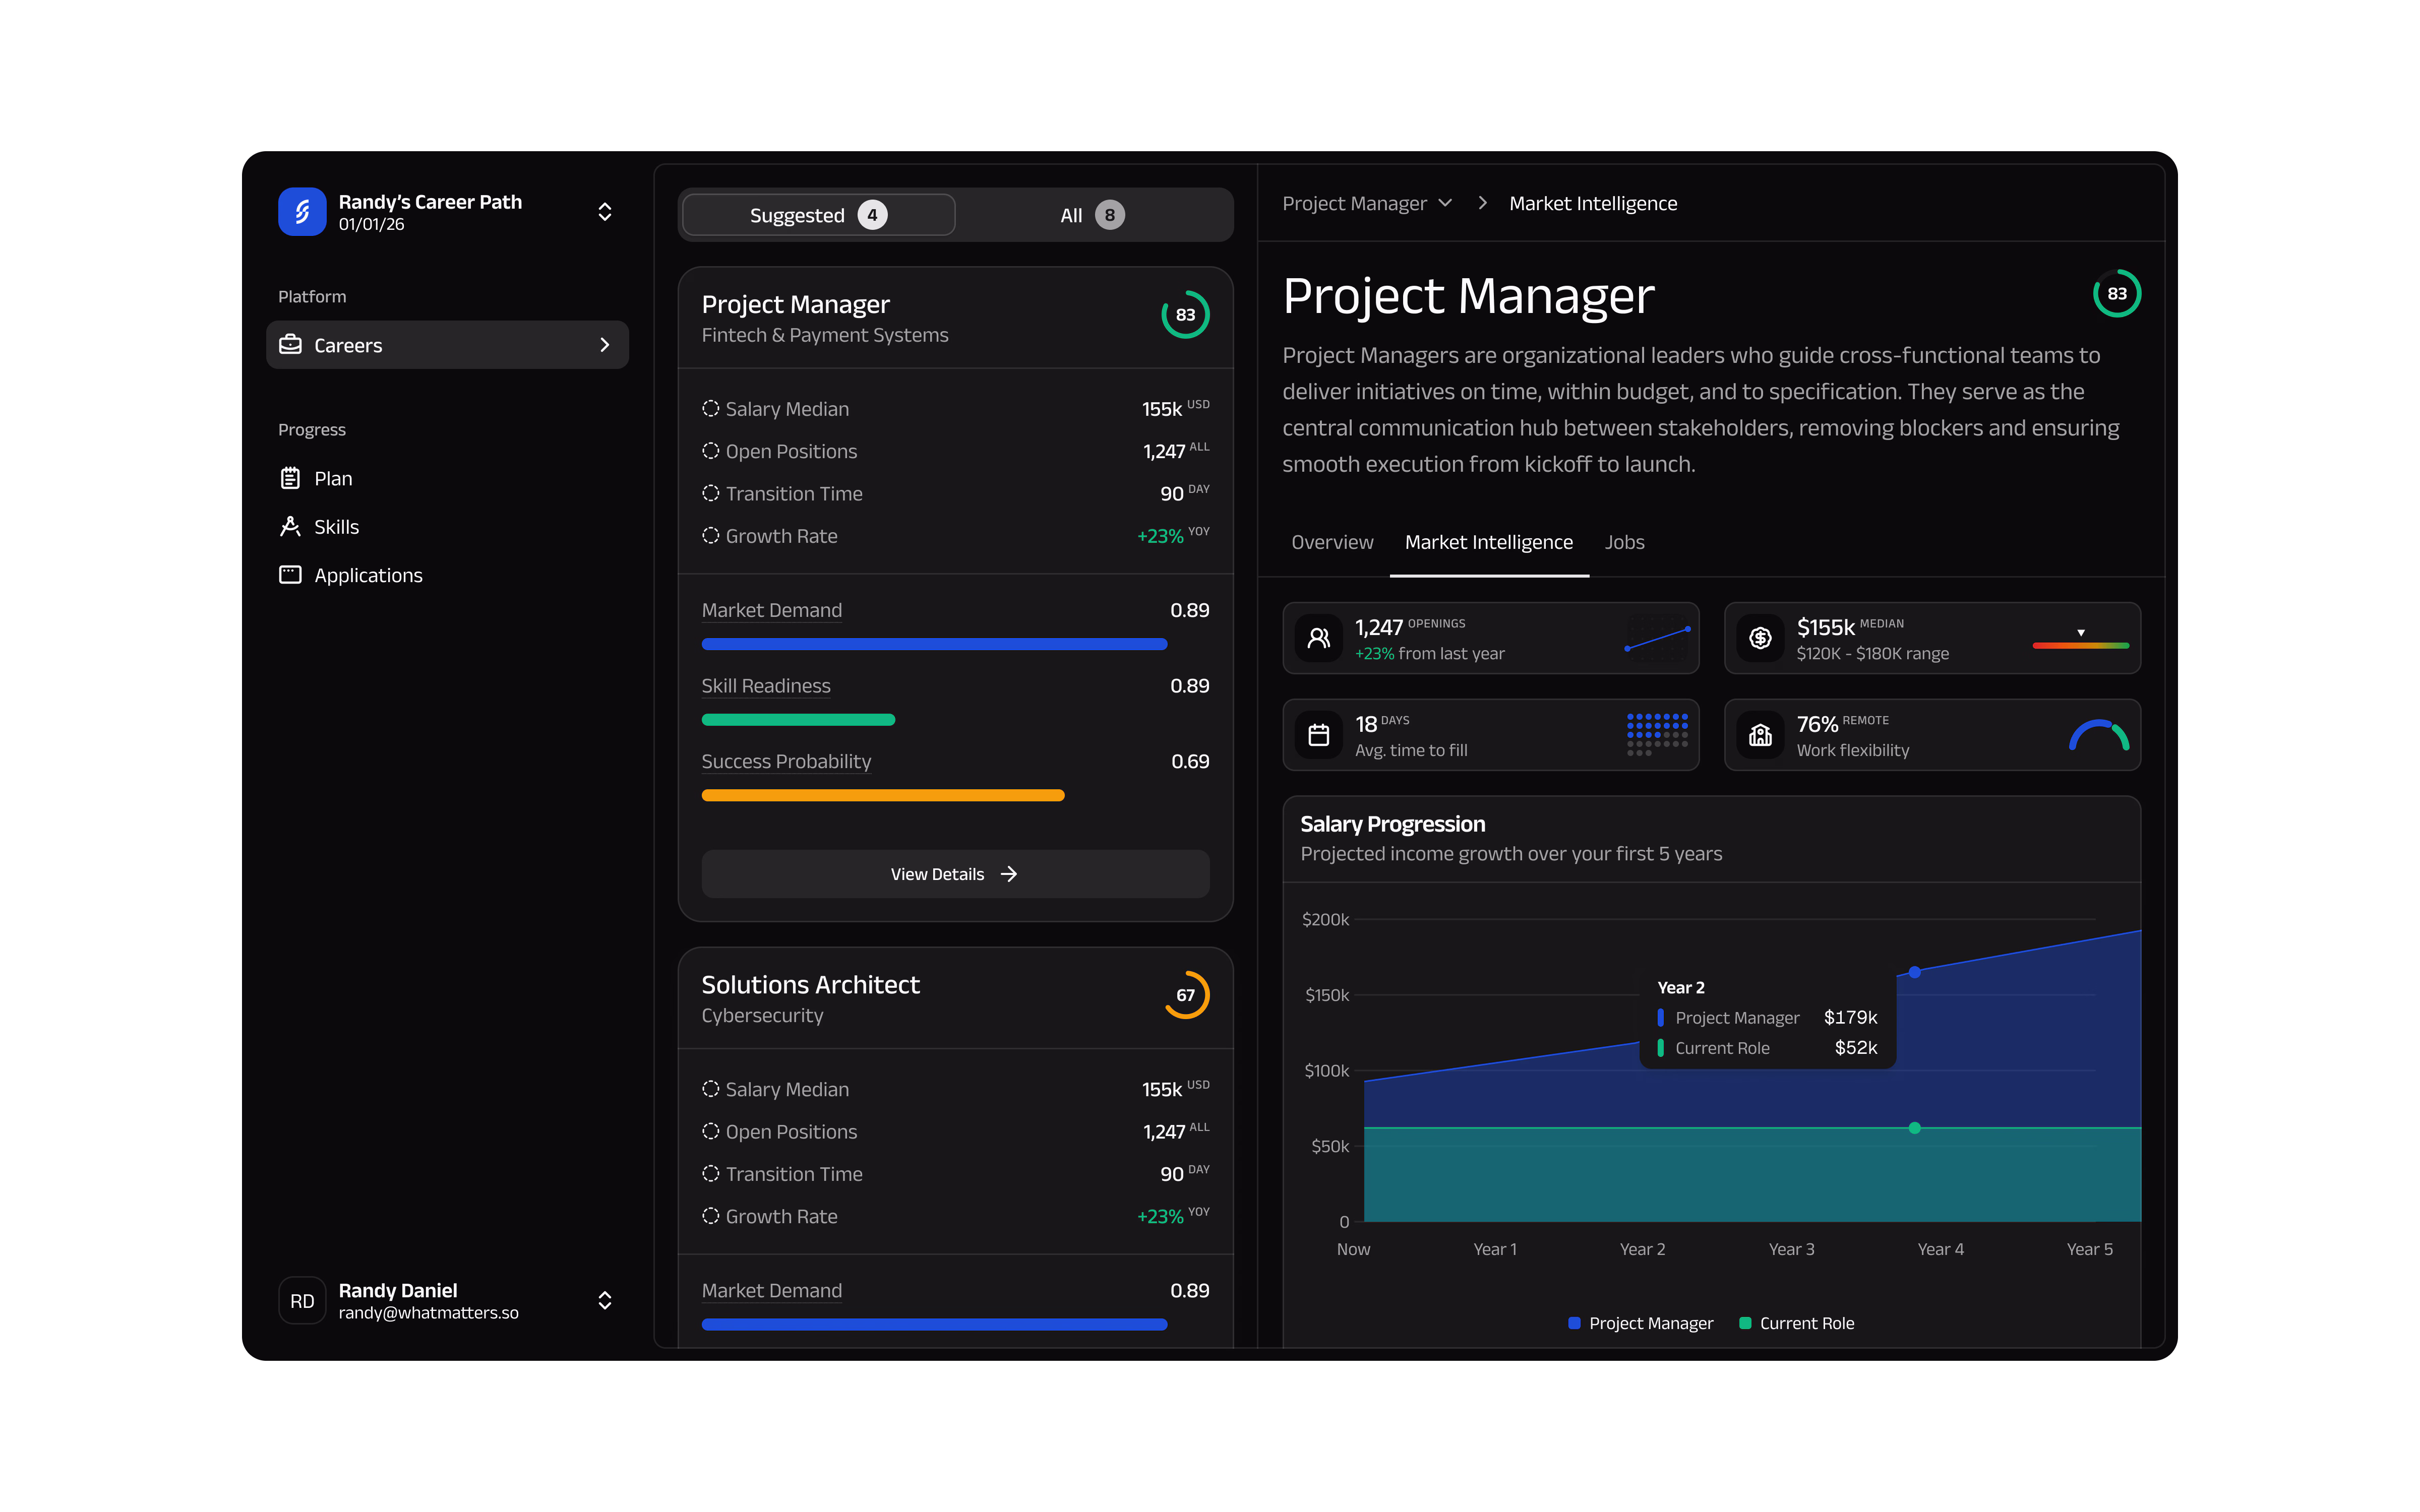Click the breadcrumb separator chevron
The image size is (2420, 1512).
click(1482, 203)
